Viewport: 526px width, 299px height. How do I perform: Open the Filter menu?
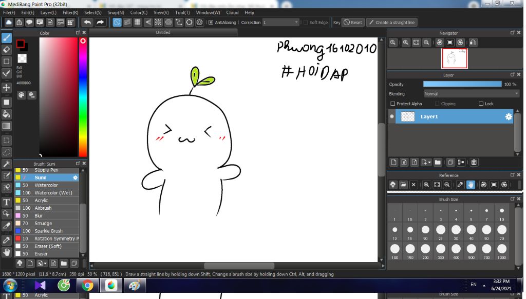[70, 12]
